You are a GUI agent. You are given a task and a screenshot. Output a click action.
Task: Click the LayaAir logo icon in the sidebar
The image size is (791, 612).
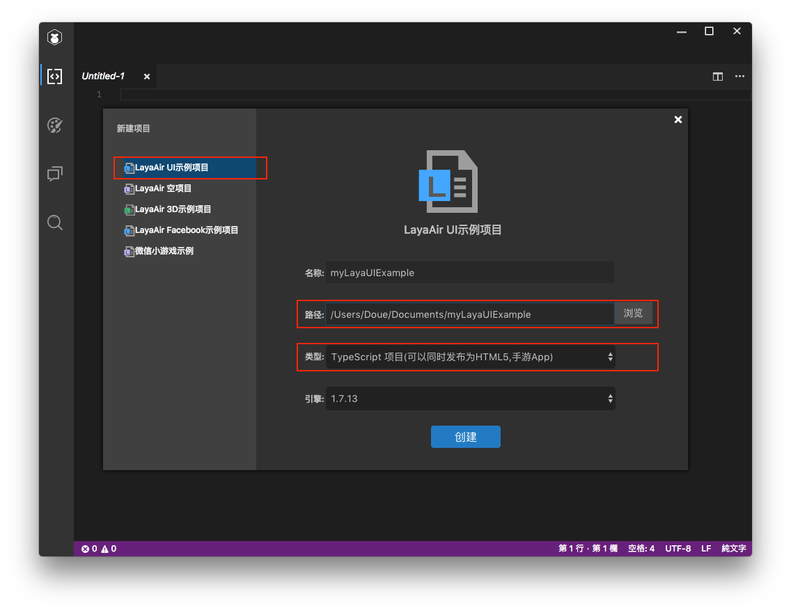[55, 38]
